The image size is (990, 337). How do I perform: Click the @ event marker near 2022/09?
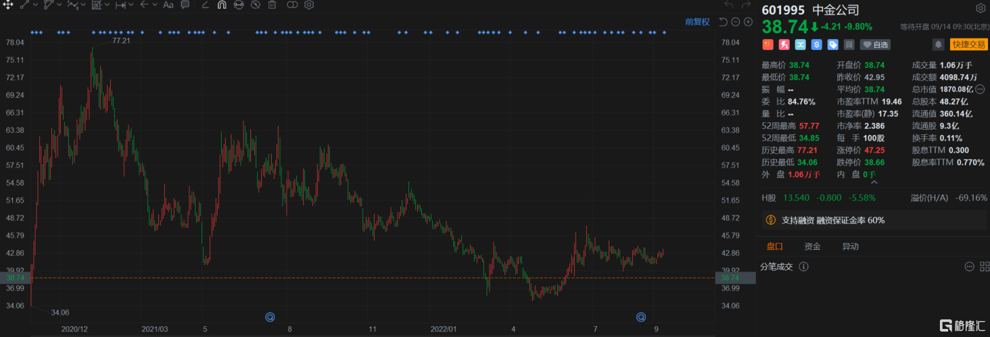[x=641, y=317]
